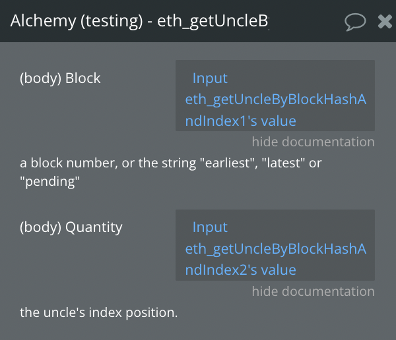Image resolution: width=396 pixels, height=340 pixels.
Task: Open the Block dynamic expression field
Action: click(x=275, y=96)
